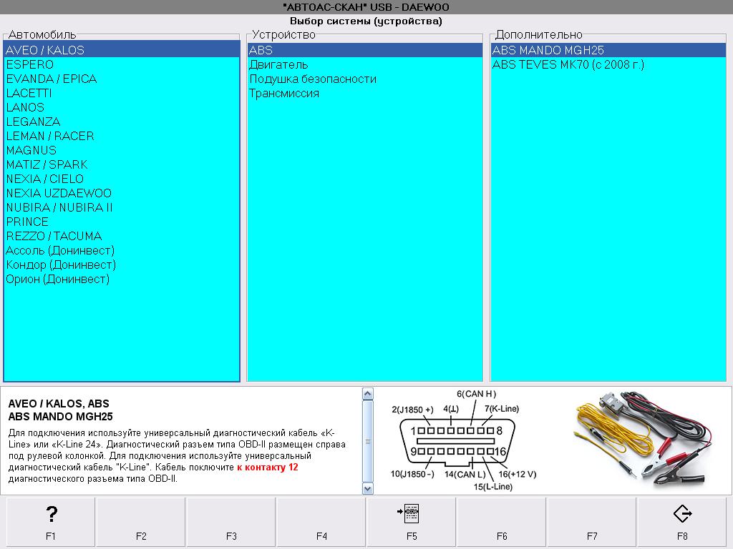Viewport: 733px width, 549px height.
Task: Select ABS MANDO MGH25 option
Action: click(x=608, y=50)
